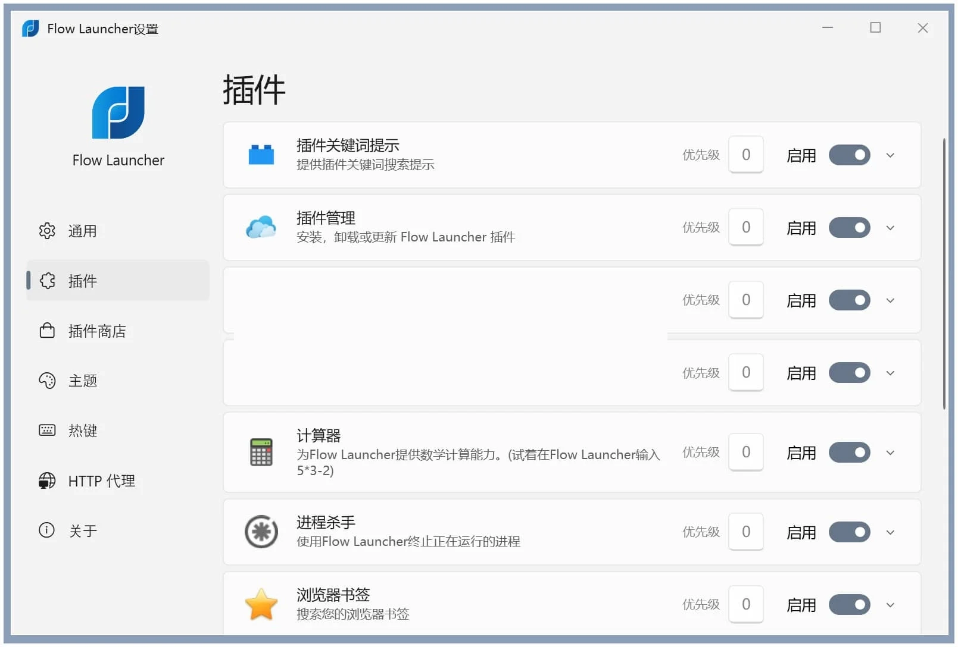Disable the 计算器 plugin toggle
The image size is (958, 647).
[x=849, y=452]
